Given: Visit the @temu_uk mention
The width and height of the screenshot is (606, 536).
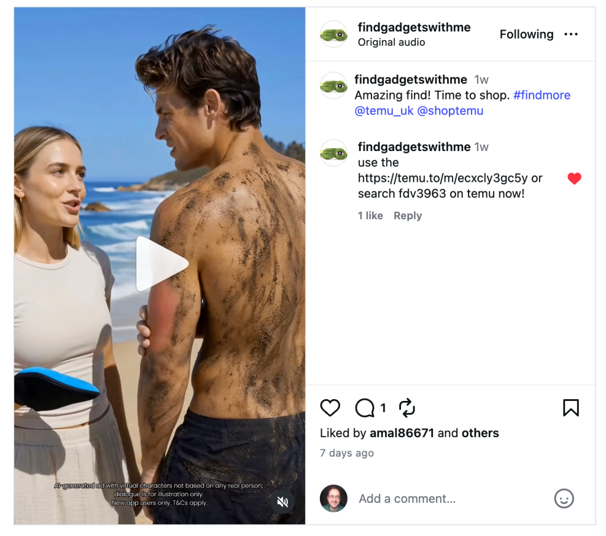Looking at the screenshot, I should click(384, 111).
